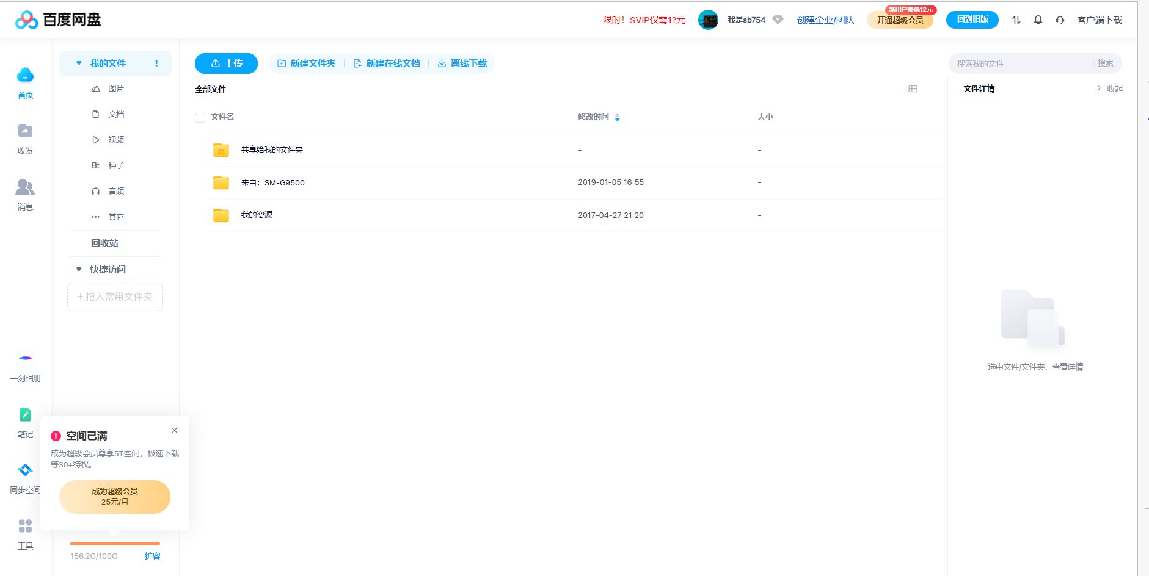Collapse the 我的文件 section chevron
This screenshot has width=1149, height=576.
(78, 63)
